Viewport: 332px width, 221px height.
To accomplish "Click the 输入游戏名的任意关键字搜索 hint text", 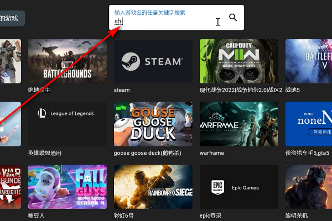I will pyautogui.click(x=150, y=13).
